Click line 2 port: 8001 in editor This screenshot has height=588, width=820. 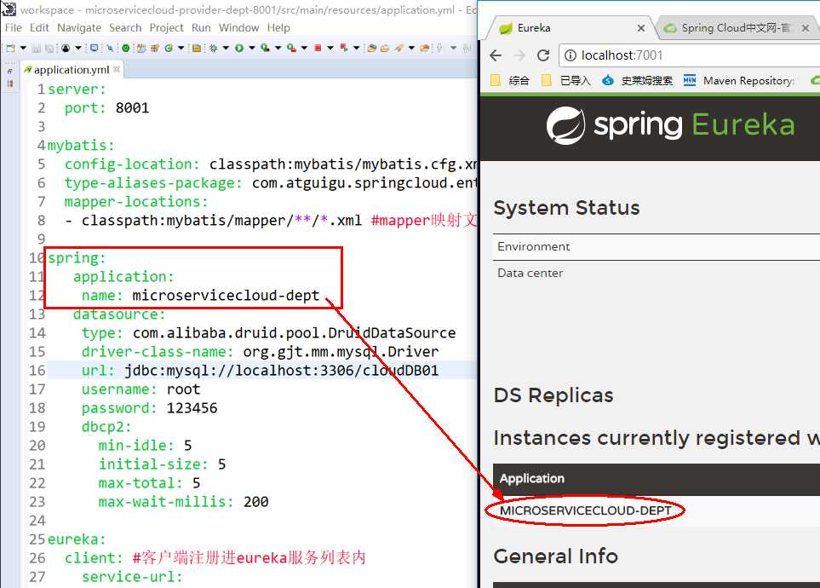coord(106,108)
